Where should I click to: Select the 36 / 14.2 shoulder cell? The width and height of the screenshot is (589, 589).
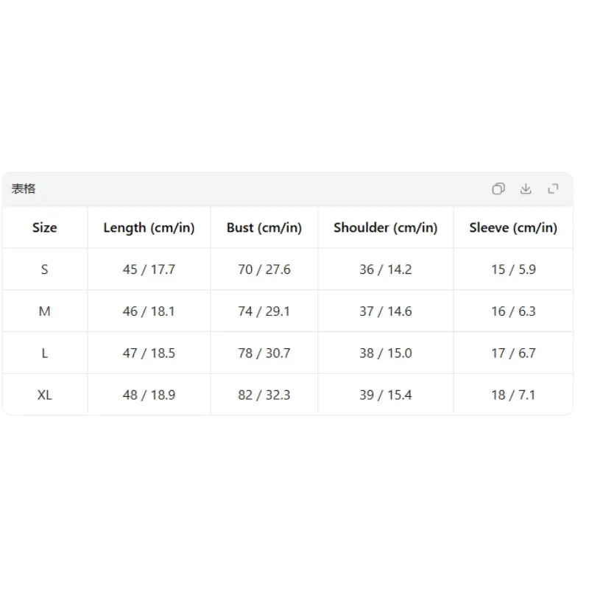coord(386,269)
